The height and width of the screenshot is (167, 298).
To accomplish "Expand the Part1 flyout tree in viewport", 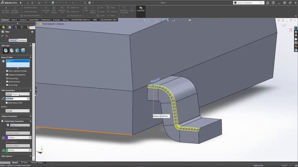I will [37, 24].
